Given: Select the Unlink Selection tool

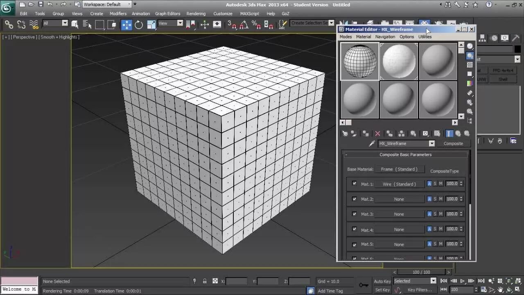Looking at the screenshot, I should pyautogui.click(x=21, y=25).
